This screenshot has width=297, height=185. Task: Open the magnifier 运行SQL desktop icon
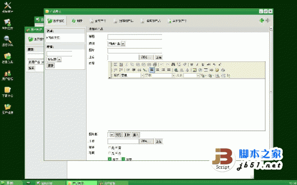coord(7,41)
